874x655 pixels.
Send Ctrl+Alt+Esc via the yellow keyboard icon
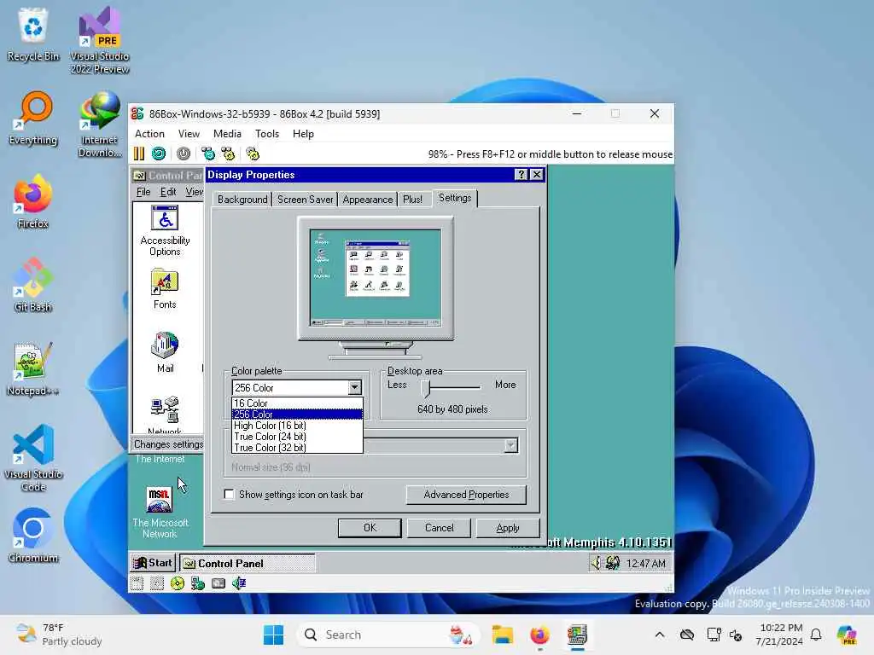click(x=228, y=154)
